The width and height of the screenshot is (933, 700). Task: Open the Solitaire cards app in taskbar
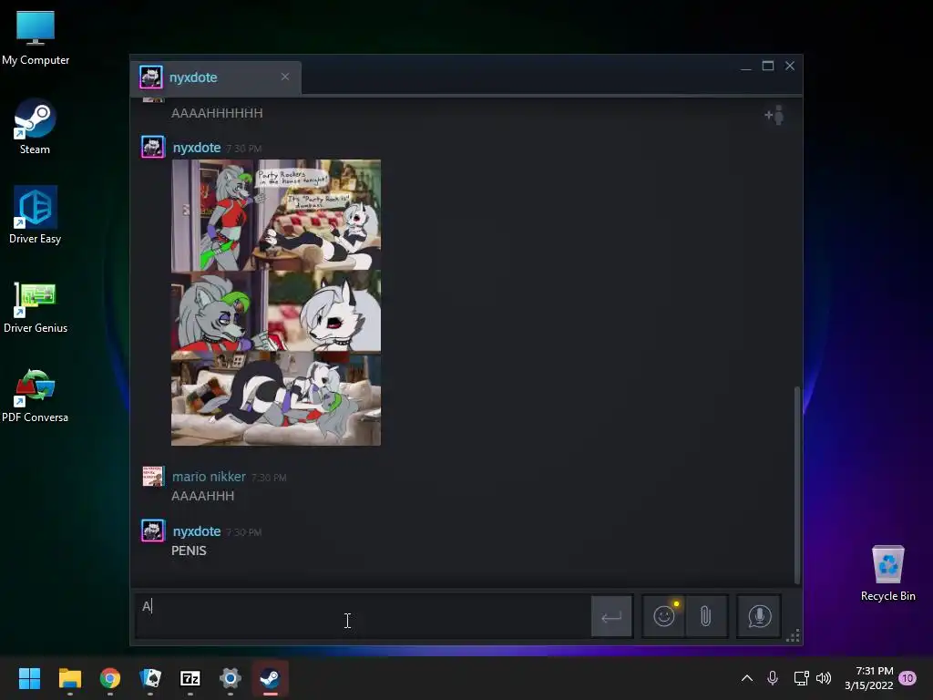150,678
